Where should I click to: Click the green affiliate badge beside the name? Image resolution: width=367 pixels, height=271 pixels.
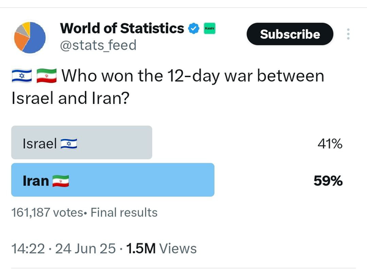209,29
